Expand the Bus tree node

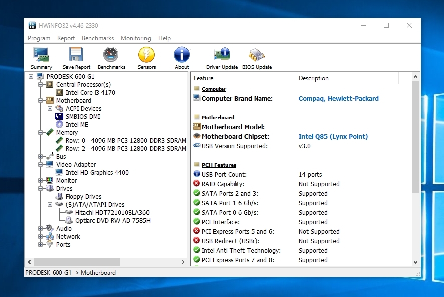tap(41, 156)
